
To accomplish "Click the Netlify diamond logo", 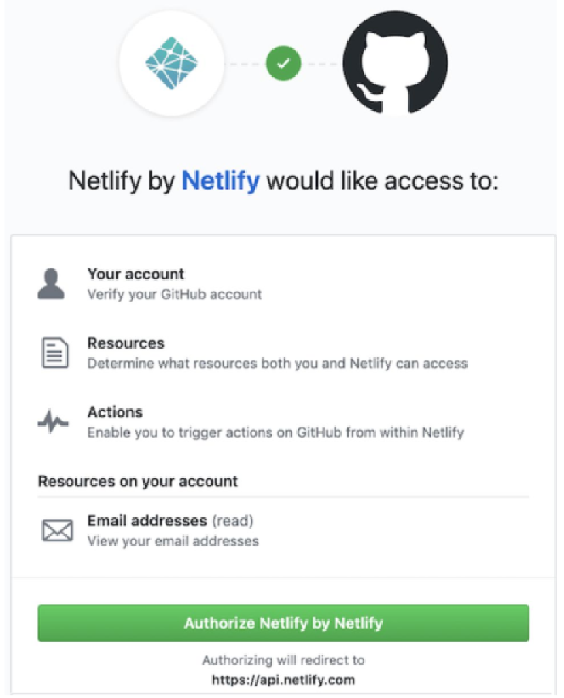I will coord(172,63).
